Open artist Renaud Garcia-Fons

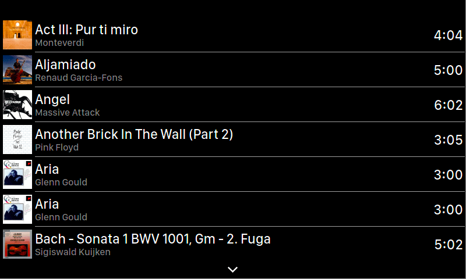[x=79, y=78]
